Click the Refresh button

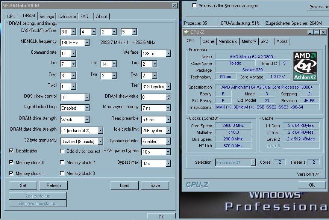(53, 185)
